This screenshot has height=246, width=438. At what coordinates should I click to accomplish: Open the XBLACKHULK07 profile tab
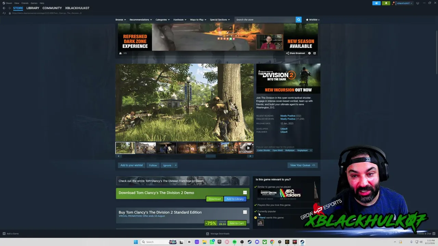pos(77,8)
